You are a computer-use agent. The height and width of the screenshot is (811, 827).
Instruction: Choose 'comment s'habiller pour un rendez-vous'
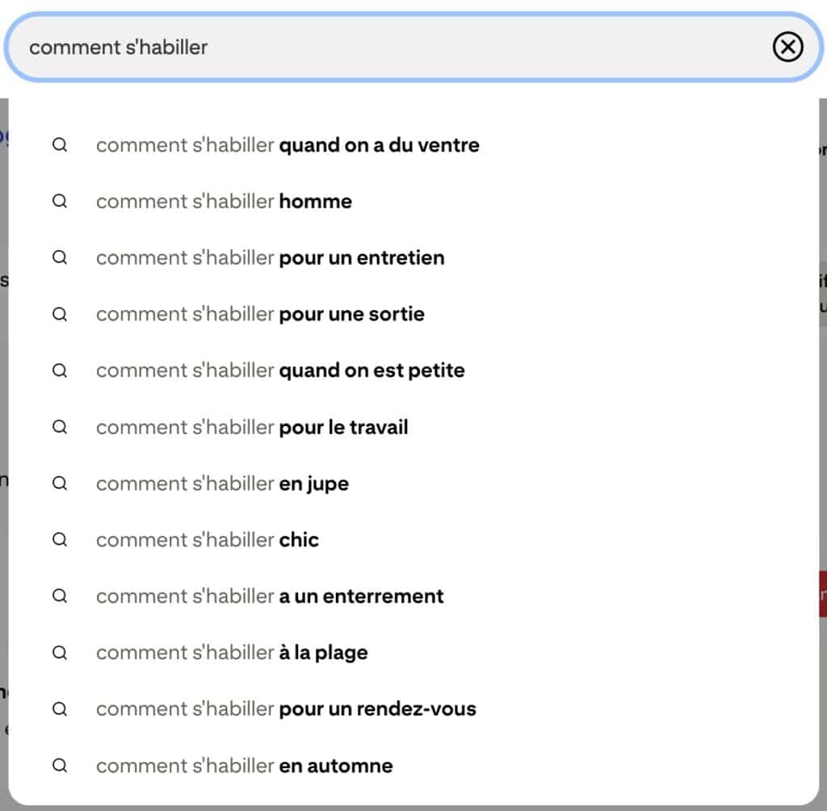tap(286, 709)
